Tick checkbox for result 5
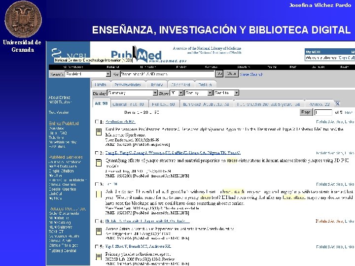Image resolution: width=355 pixels, height=266 pixels. pyautogui.click(x=97, y=246)
